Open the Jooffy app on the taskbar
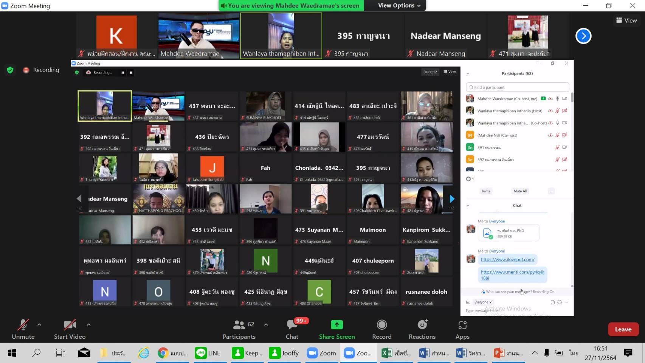Screen dimensions: 645x363 284,353
